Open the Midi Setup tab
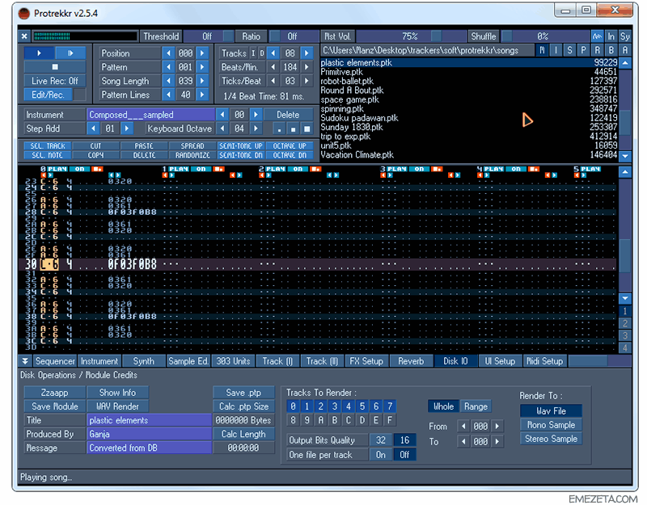The height and width of the screenshot is (505, 647). pos(544,361)
